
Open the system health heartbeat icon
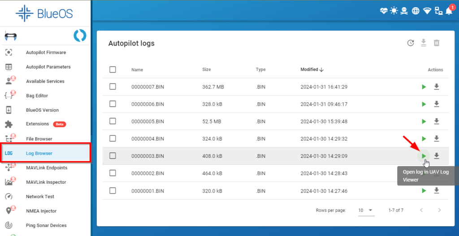384,11
